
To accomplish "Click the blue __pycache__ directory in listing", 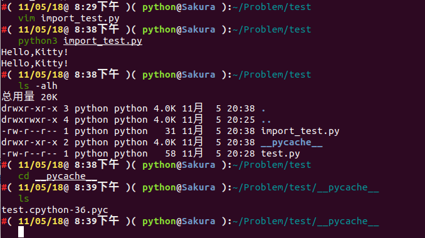I will pyautogui.click(x=291, y=142).
